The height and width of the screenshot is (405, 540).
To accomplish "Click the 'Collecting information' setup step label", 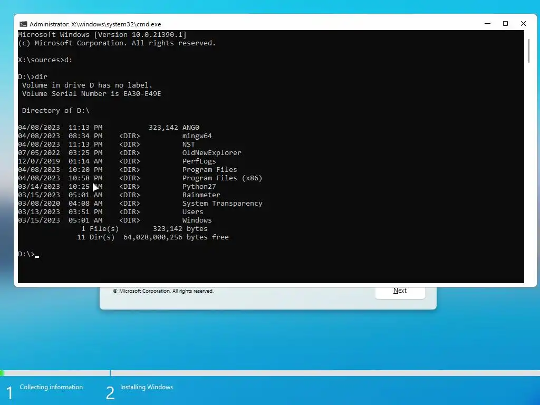I will coord(51,387).
